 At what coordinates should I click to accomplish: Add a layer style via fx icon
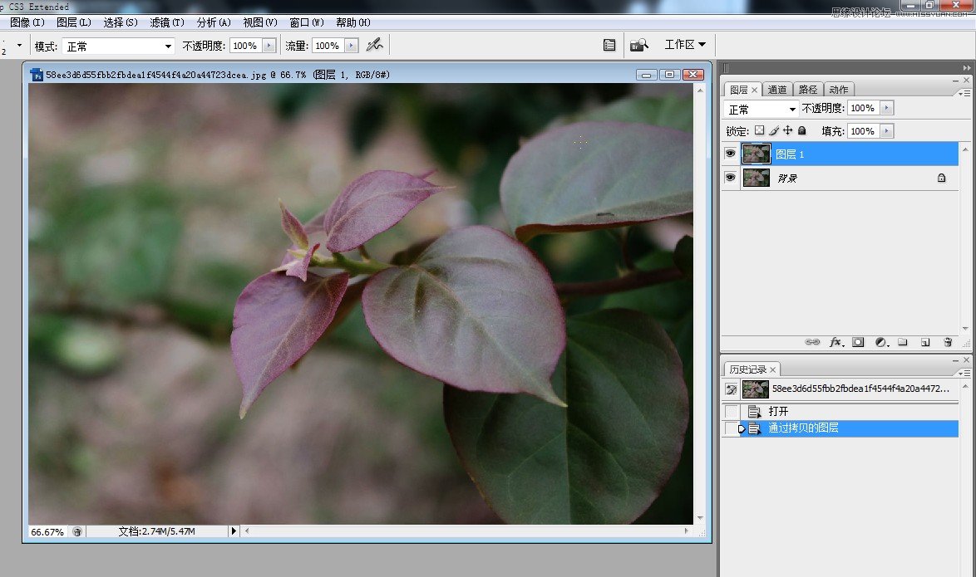point(836,342)
